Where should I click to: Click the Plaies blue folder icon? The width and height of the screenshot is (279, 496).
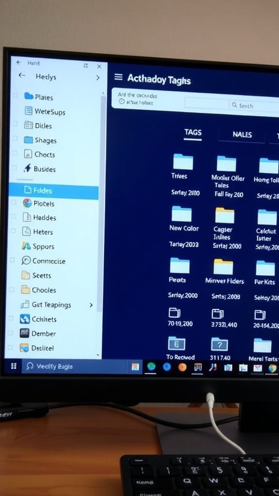coord(29,96)
